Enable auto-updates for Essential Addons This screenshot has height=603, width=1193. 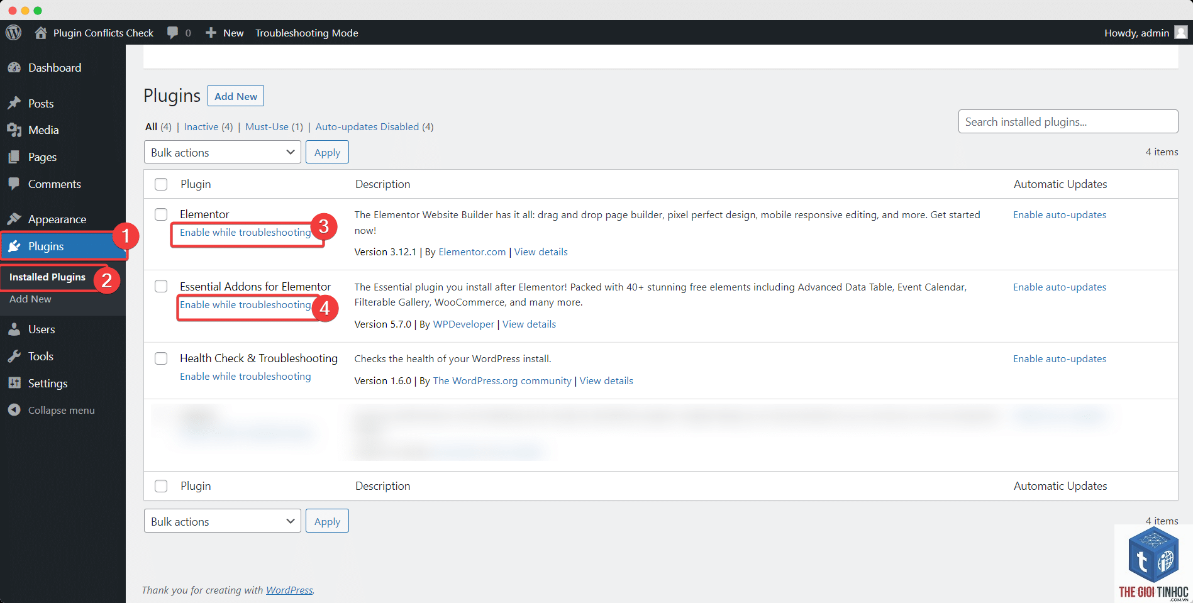pyautogui.click(x=1060, y=287)
